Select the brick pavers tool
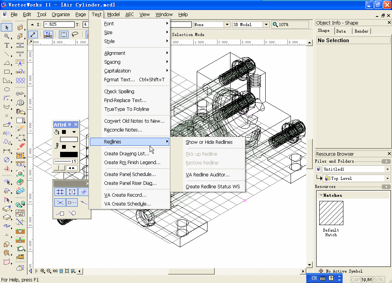This screenshot has height=283, width=392. point(20,213)
